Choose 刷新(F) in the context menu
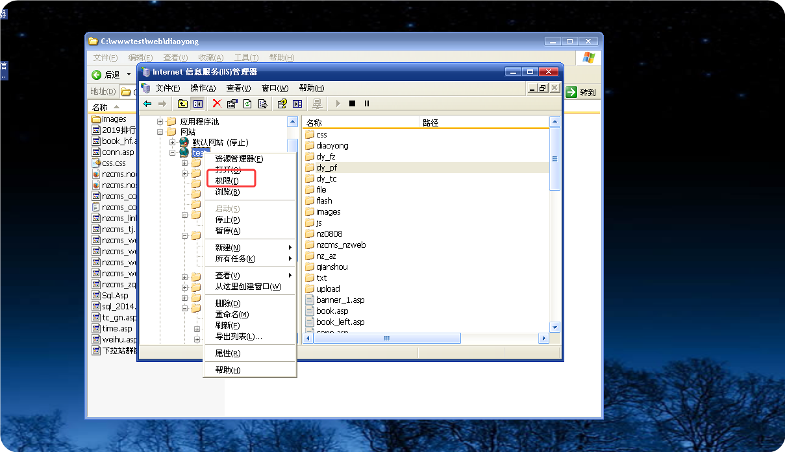Viewport: 785px width, 452px height. point(250,325)
